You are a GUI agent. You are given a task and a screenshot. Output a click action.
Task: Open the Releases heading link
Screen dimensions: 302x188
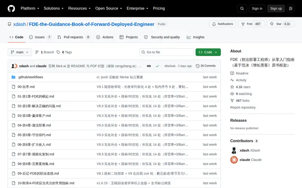(x=239, y=120)
